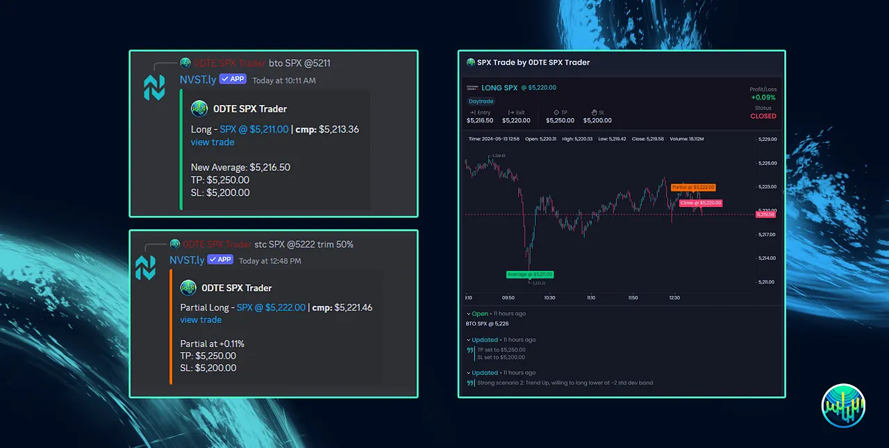Click the TP target icon in trade panel
Screen dimensions: 889x448
(557, 113)
